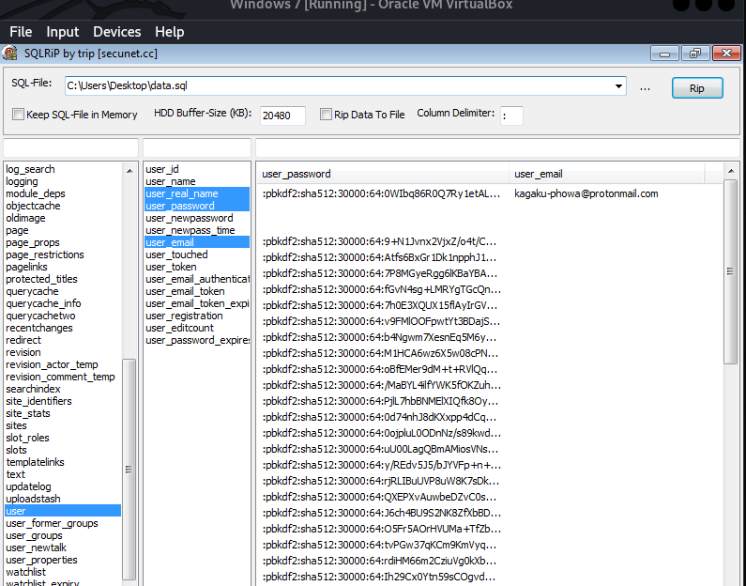This screenshot has width=746, height=586.
Task: Click the results grid scroll-up arrow
Action: 730,173
